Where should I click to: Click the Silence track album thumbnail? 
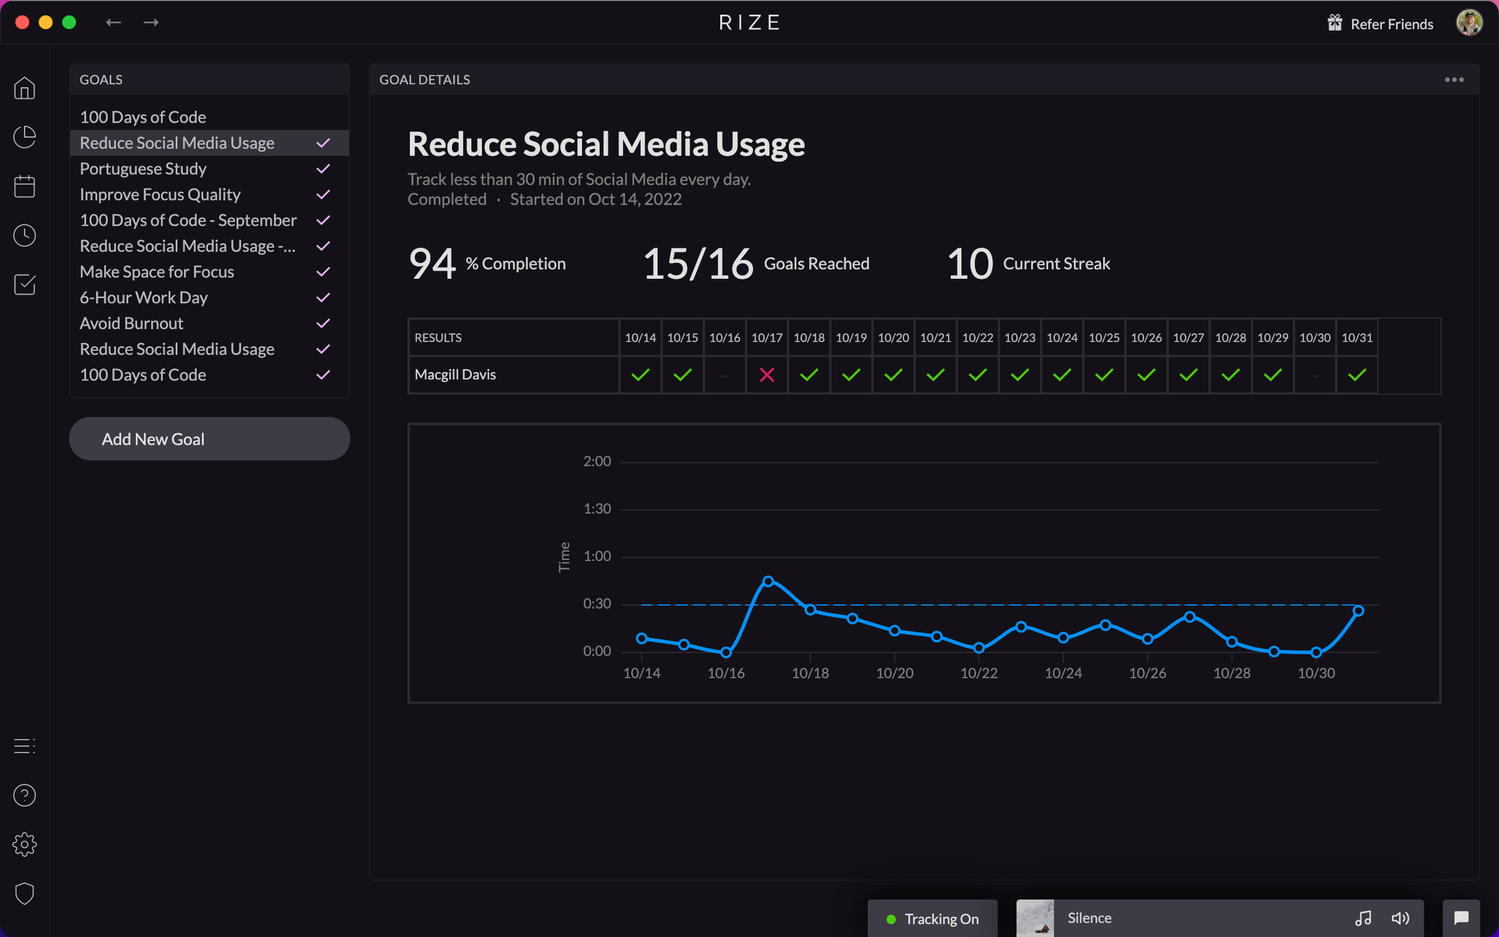(x=1035, y=918)
